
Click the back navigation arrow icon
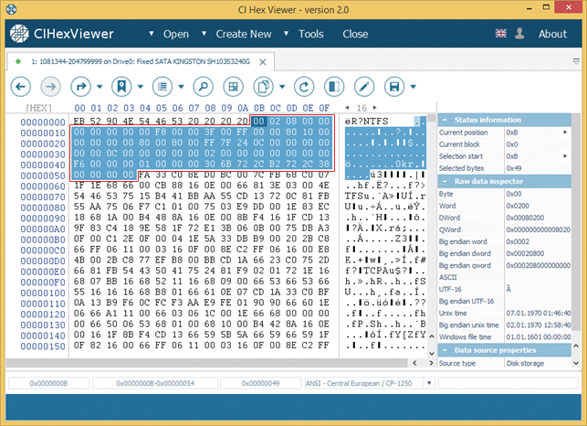pyautogui.click(x=21, y=87)
